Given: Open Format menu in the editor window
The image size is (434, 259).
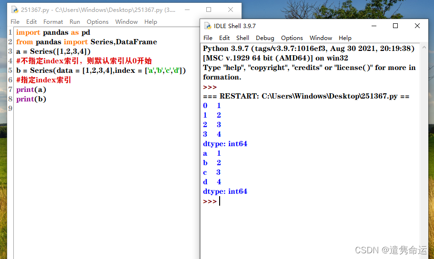Looking at the screenshot, I should tap(53, 22).
